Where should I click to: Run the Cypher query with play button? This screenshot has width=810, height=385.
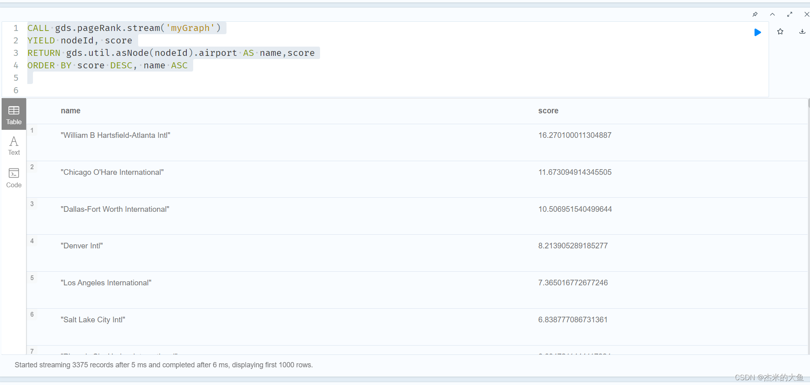coord(758,32)
